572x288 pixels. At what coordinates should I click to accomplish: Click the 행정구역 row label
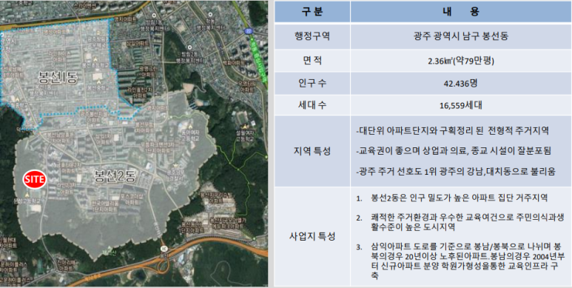[x=312, y=36]
